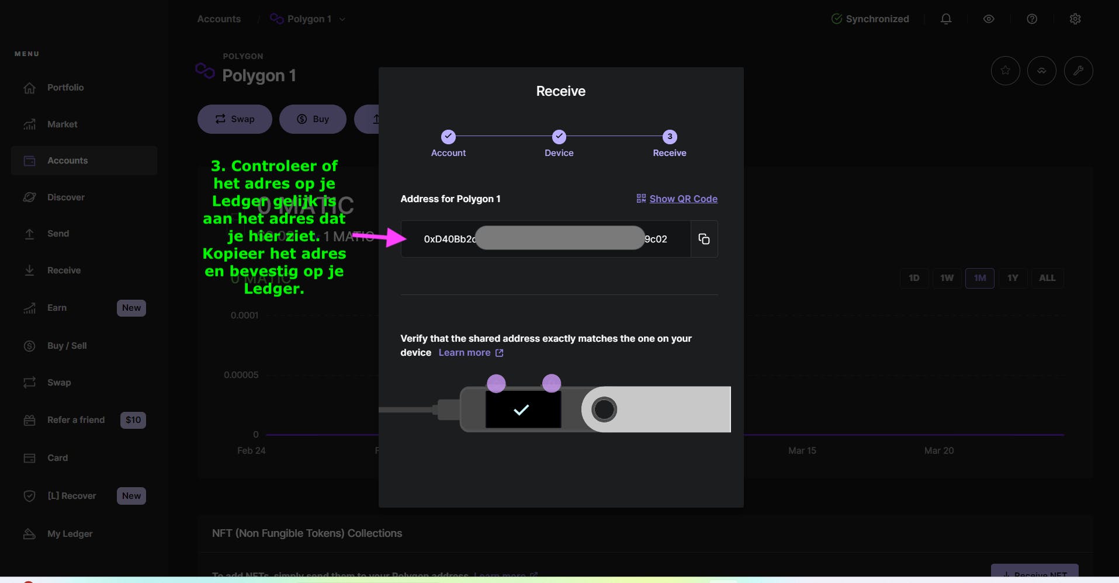1119x583 pixels.
Task: Click the Receive download arrow icon
Action: click(29, 270)
